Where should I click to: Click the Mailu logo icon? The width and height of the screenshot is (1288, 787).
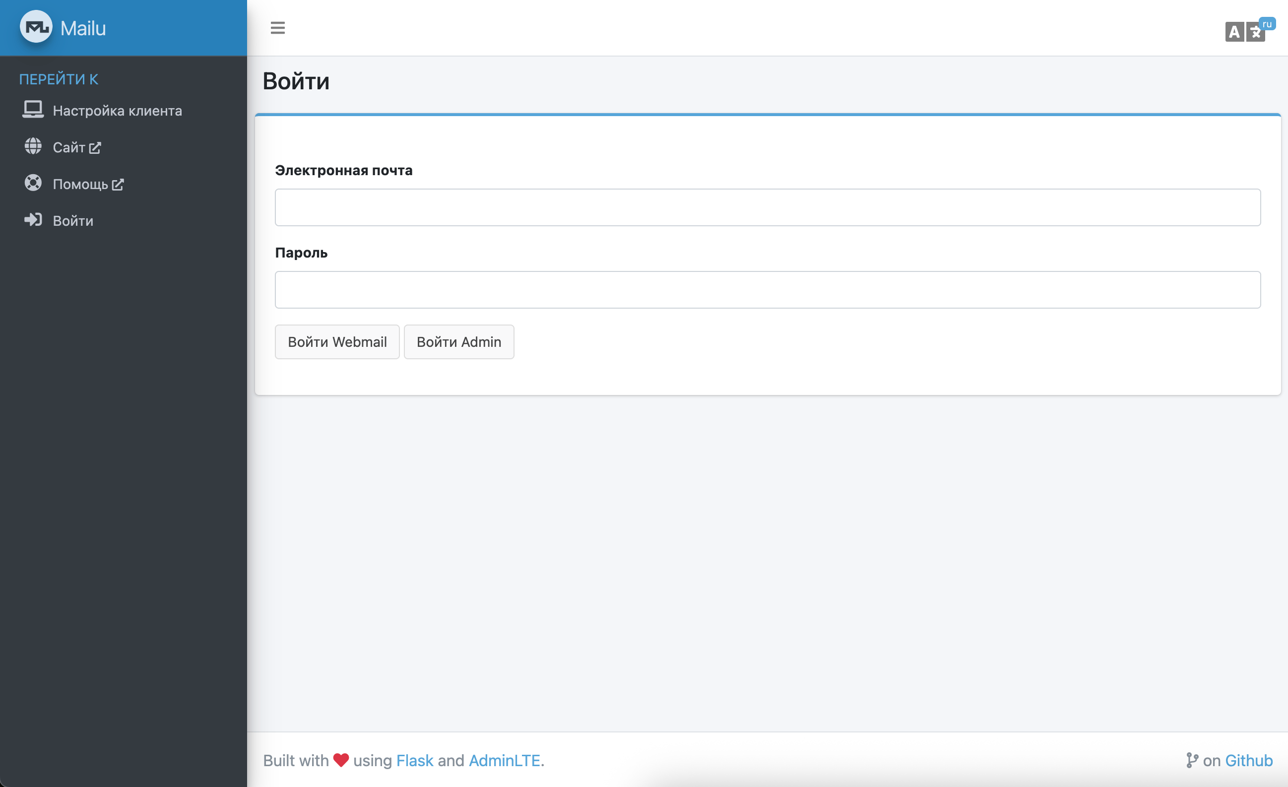click(36, 27)
